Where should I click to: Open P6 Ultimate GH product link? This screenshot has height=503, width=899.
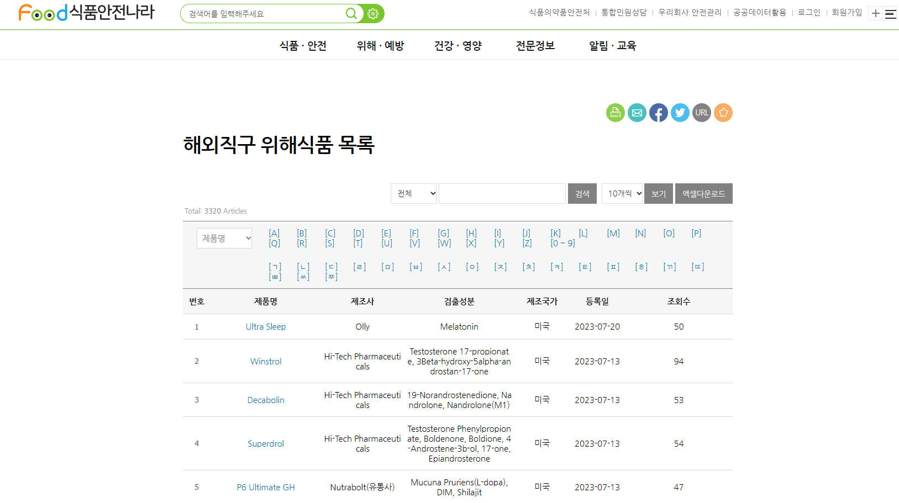(266, 487)
